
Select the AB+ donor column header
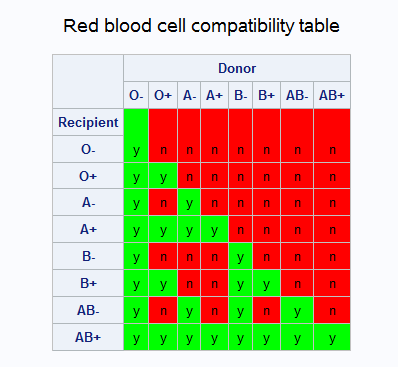pyautogui.click(x=332, y=95)
